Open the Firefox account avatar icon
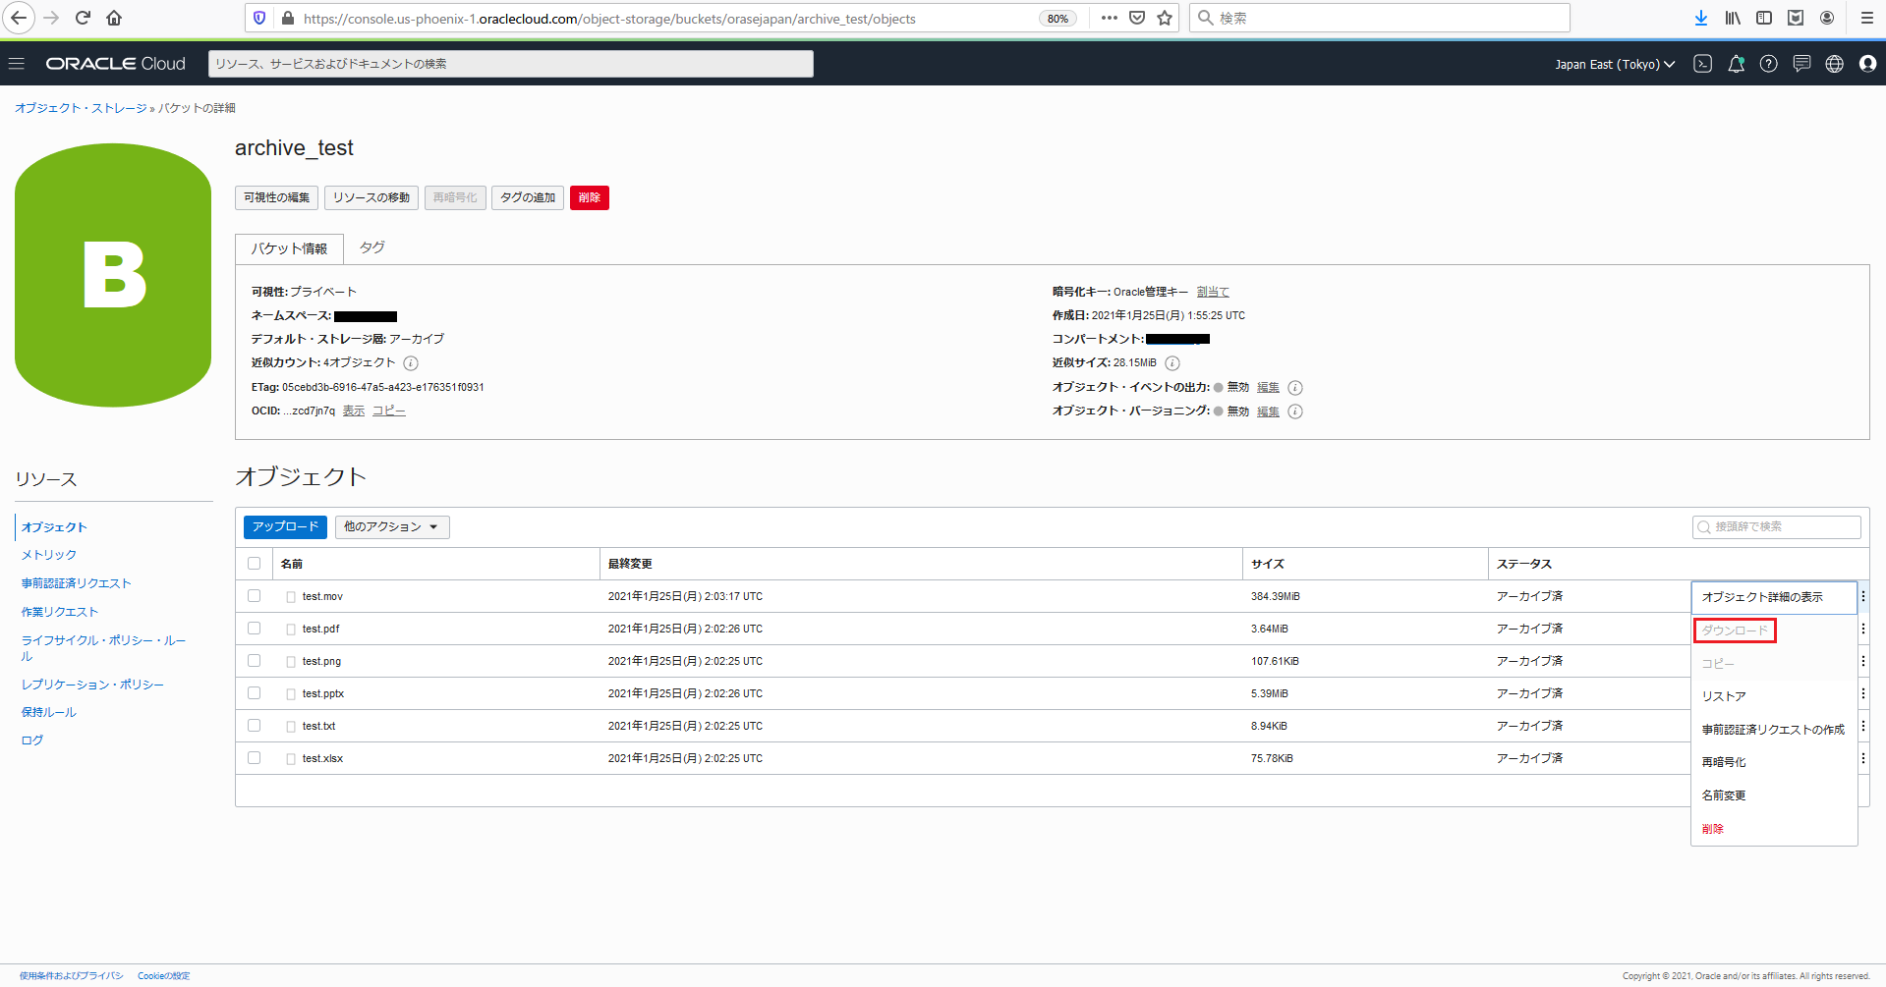The height and width of the screenshot is (987, 1886). 1827,18
